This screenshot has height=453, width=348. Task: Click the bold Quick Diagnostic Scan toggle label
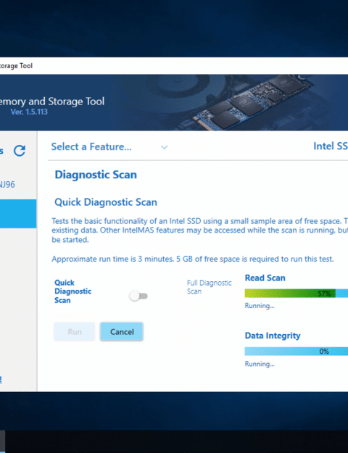pyautogui.click(x=72, y=291)
